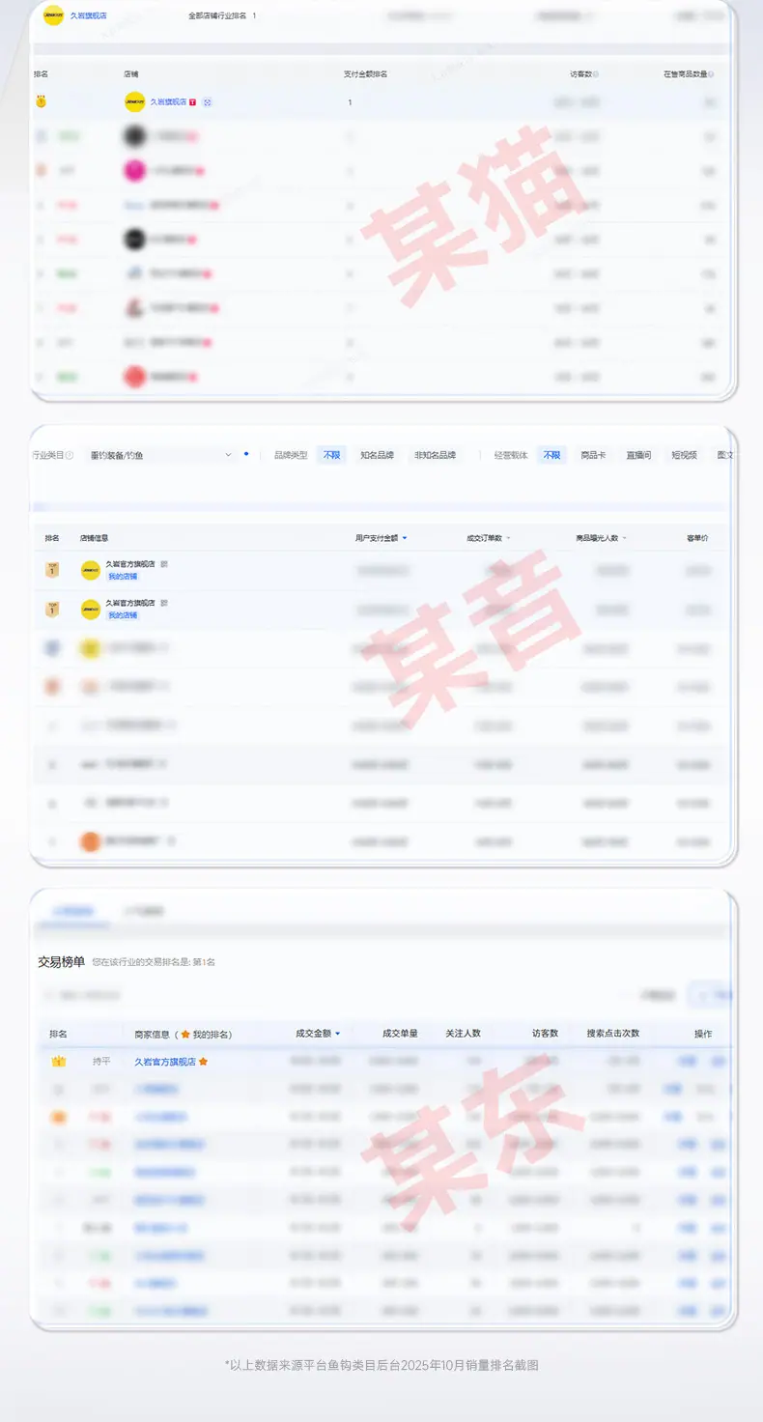Image resolution: width=763 pixels, height=1422 pixels.
Task: Click the help icon beside 行业类目
Action: coord(70,455)
